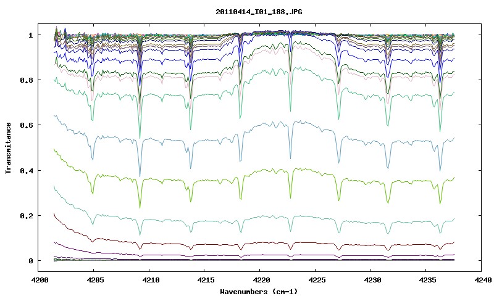
Task: Click the y-axis value 0.8
Action: point(27,80)
